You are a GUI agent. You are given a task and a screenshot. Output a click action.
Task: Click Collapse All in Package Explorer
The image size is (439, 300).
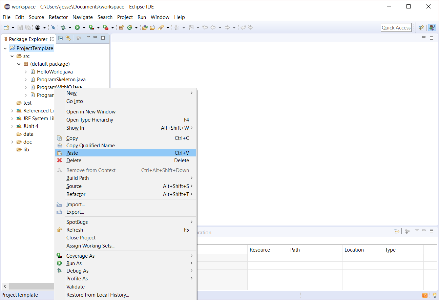(x=61, y=38)
